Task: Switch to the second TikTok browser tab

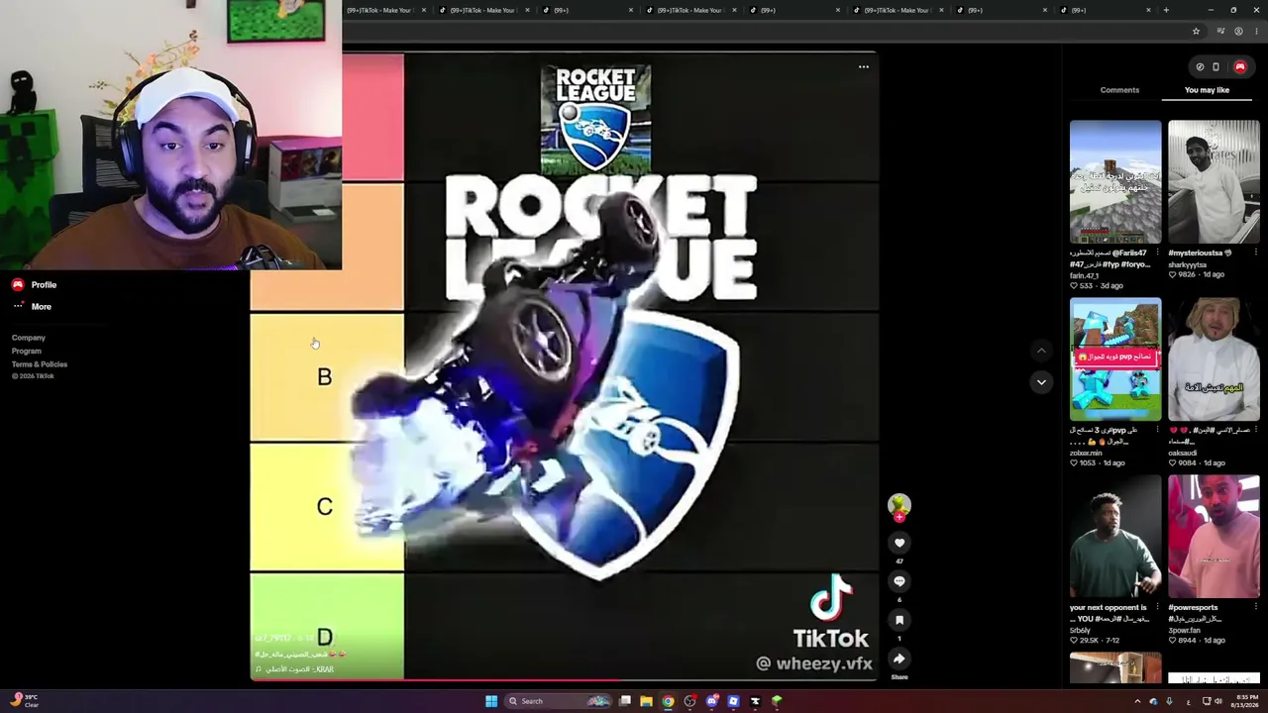Action: pyautogui.click(x=484, y=10)
